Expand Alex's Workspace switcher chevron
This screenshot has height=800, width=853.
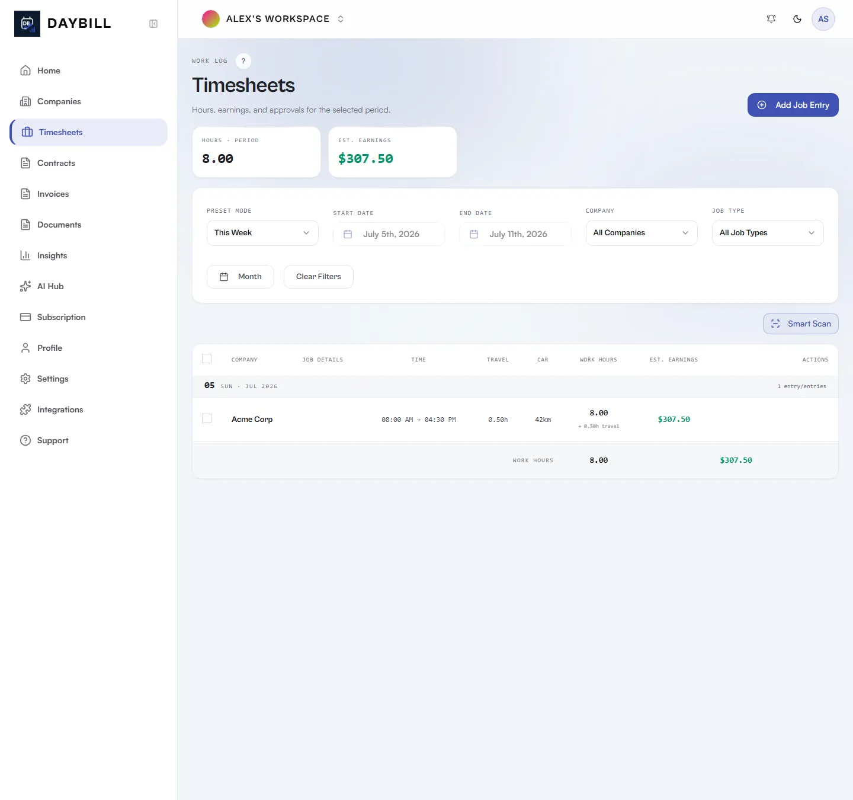tap(341, 19)
